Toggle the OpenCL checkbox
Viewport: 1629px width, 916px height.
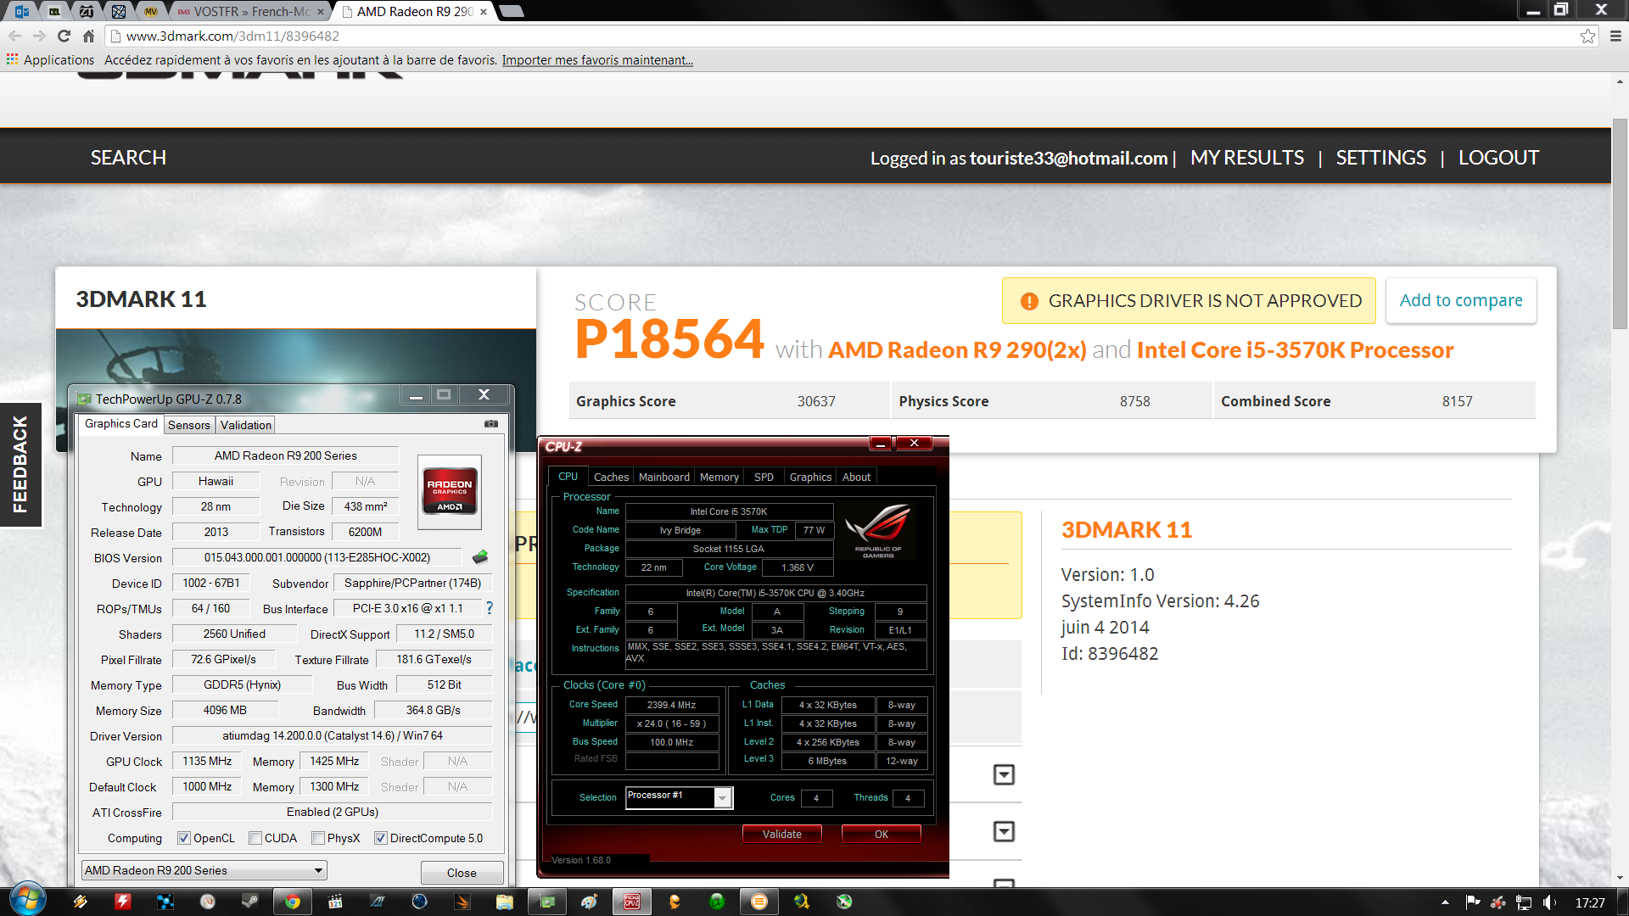[183, 838]
